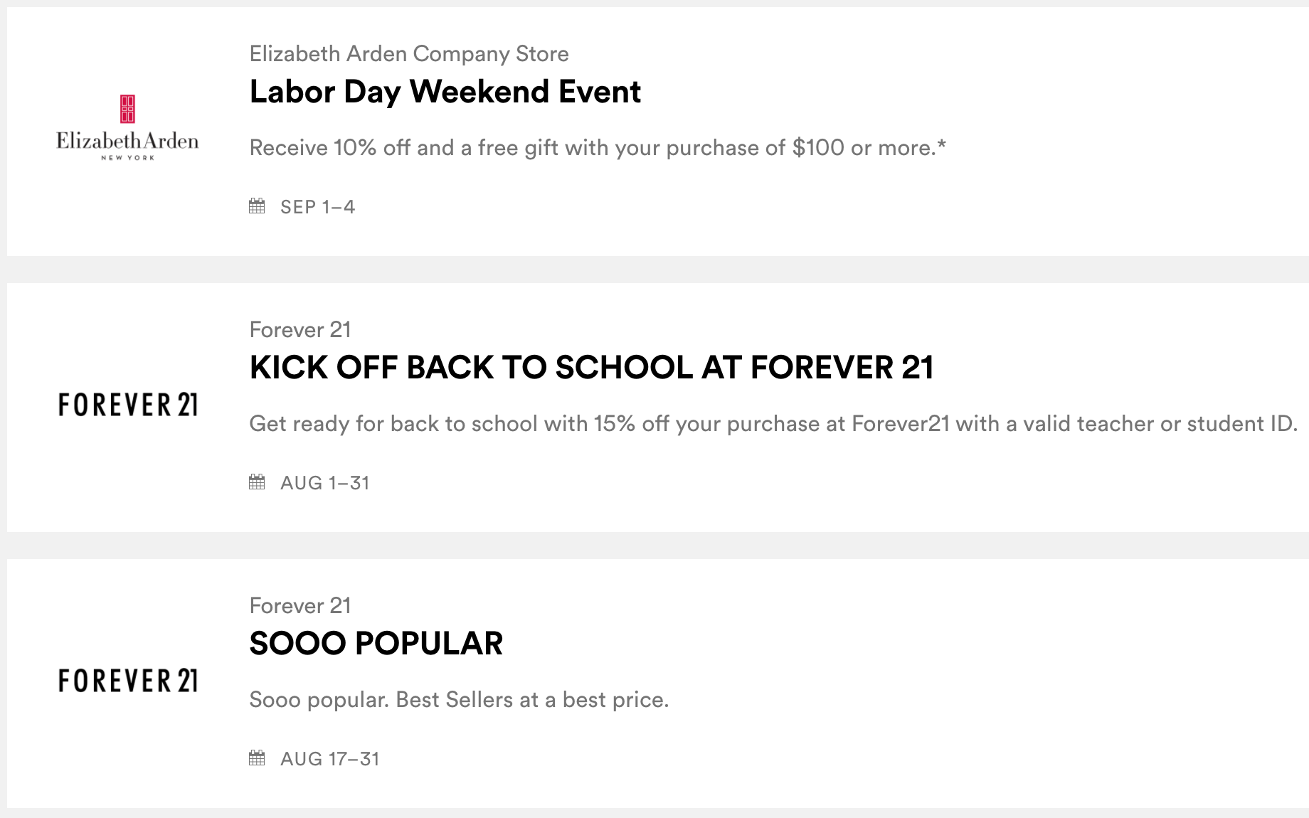Click the red door Elizabeth Arden emblem
Viewport: 1309px width, 818px height.
point(127,109)
